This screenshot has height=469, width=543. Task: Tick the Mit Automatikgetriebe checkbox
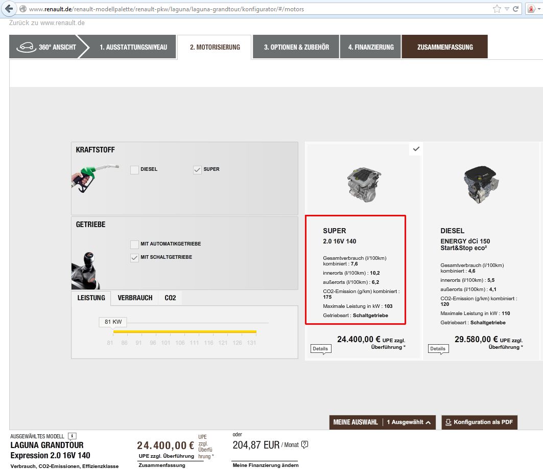(134, 244)
